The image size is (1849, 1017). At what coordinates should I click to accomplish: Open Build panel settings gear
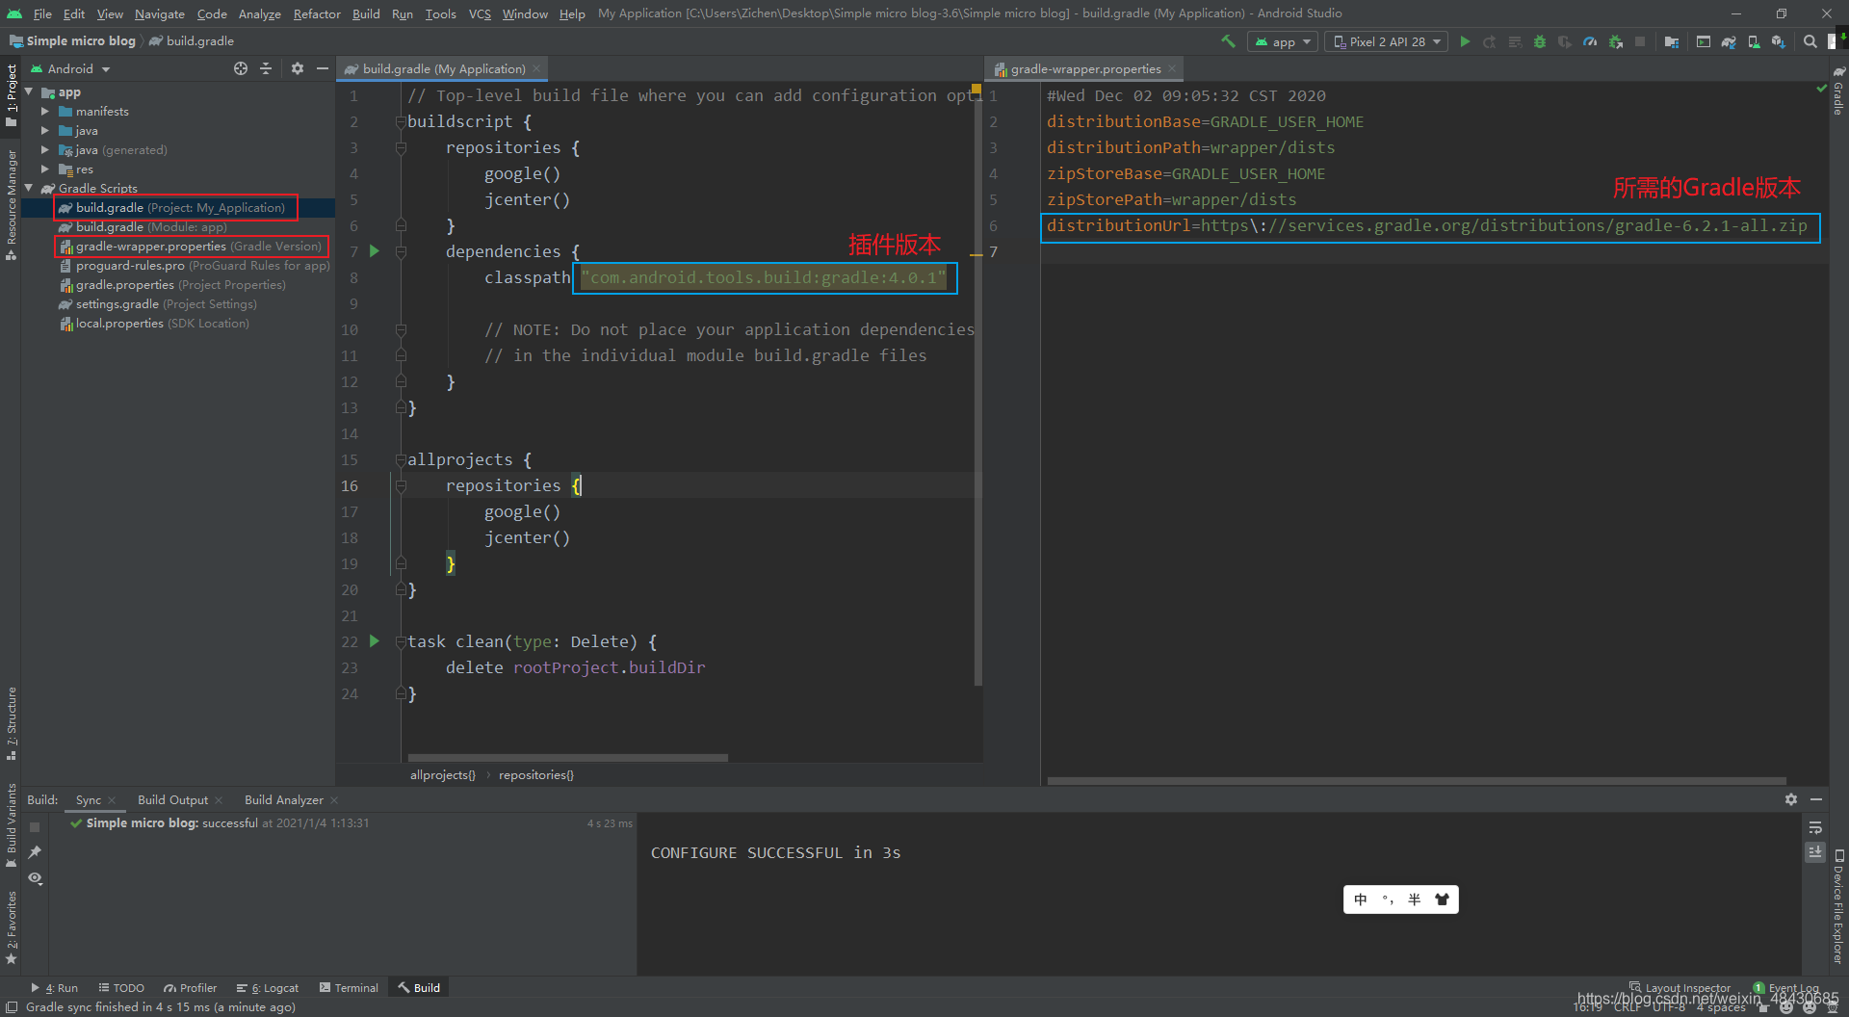[1791, 799]
